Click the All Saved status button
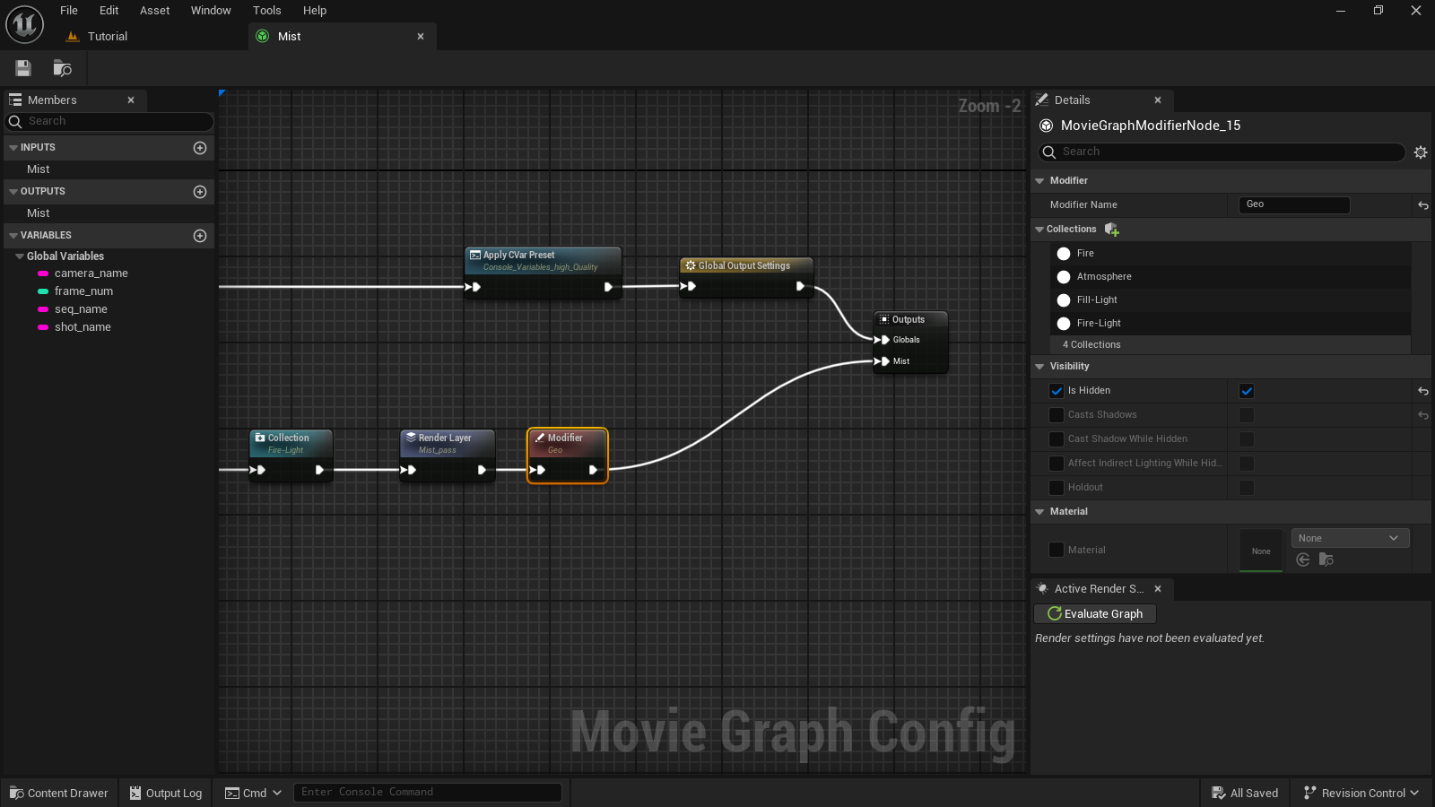Viewport: 1435px width, 807px height. (1245, 794)
